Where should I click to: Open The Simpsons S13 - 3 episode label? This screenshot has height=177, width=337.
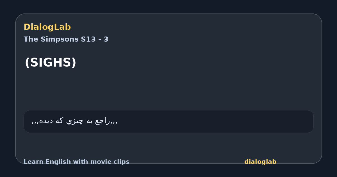click(x=66, y=39)
